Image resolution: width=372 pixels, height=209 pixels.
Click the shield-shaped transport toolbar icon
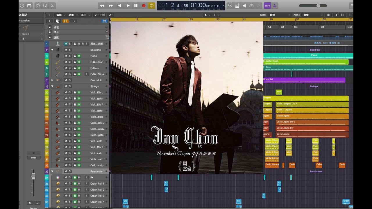click(x=230, y=6)
